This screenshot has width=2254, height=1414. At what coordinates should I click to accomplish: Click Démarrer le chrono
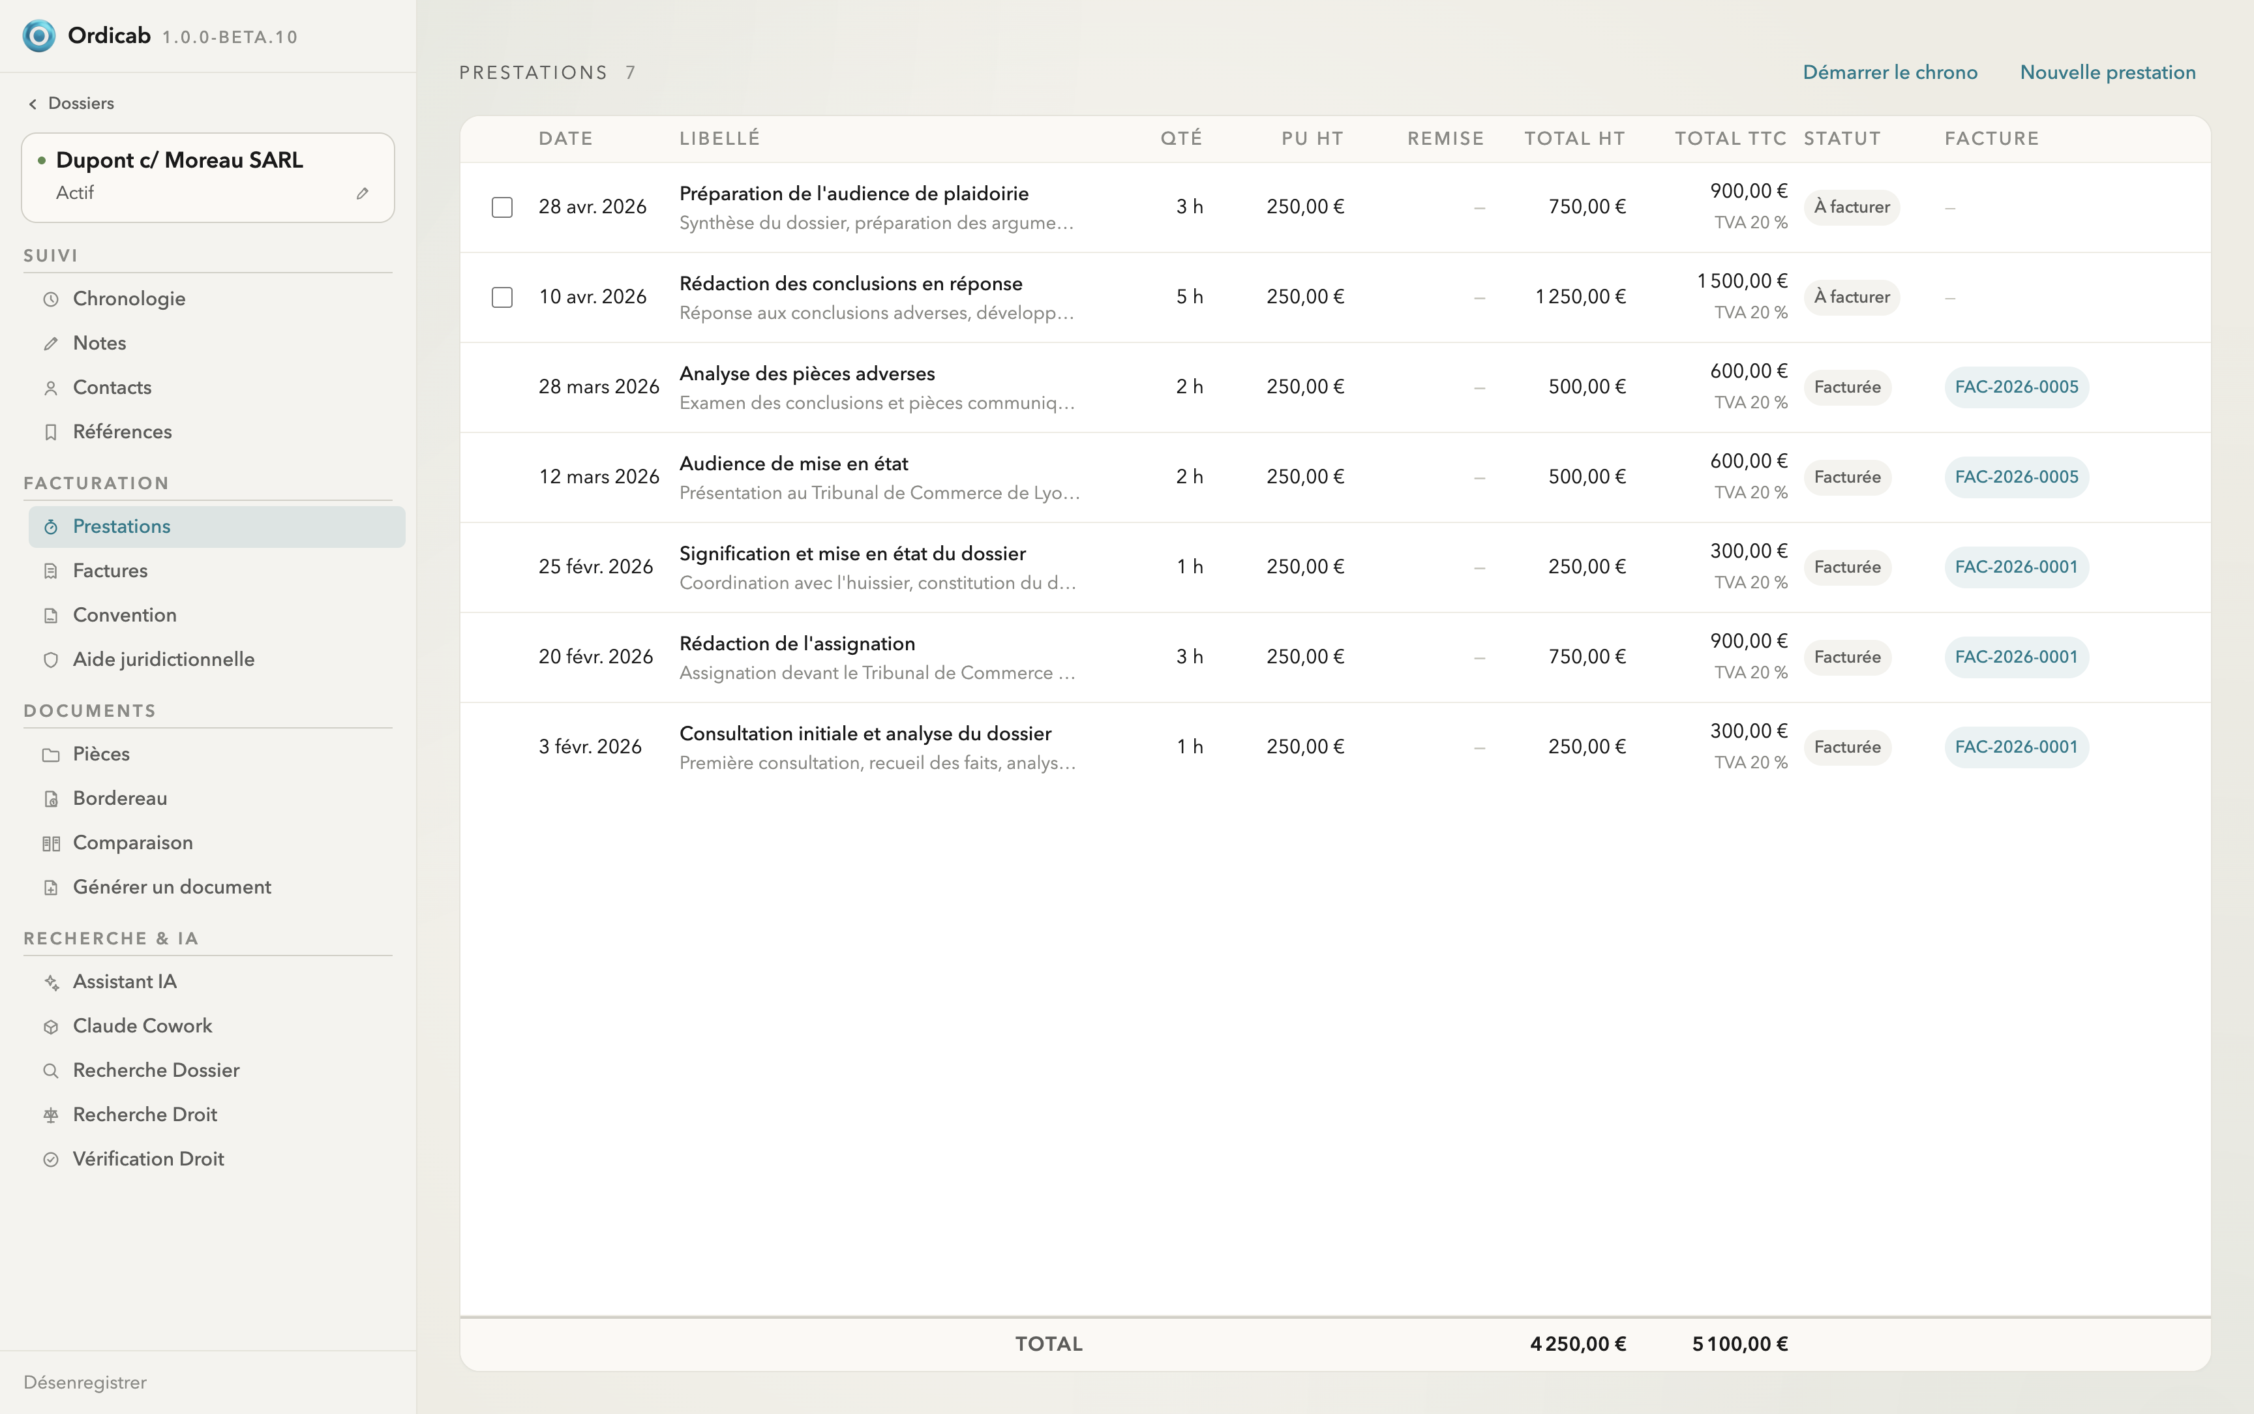(x=1889, y=73)
